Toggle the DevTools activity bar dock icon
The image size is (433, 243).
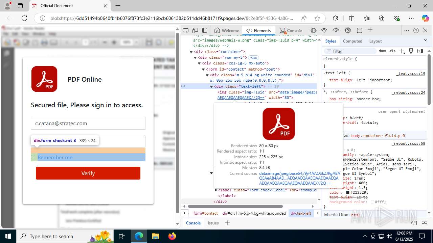(x=205, y=30)
